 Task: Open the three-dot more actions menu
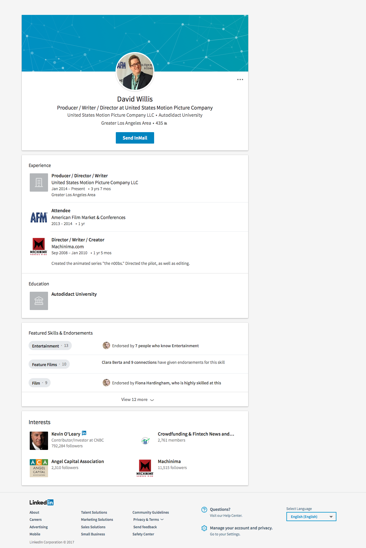point(240,80)
